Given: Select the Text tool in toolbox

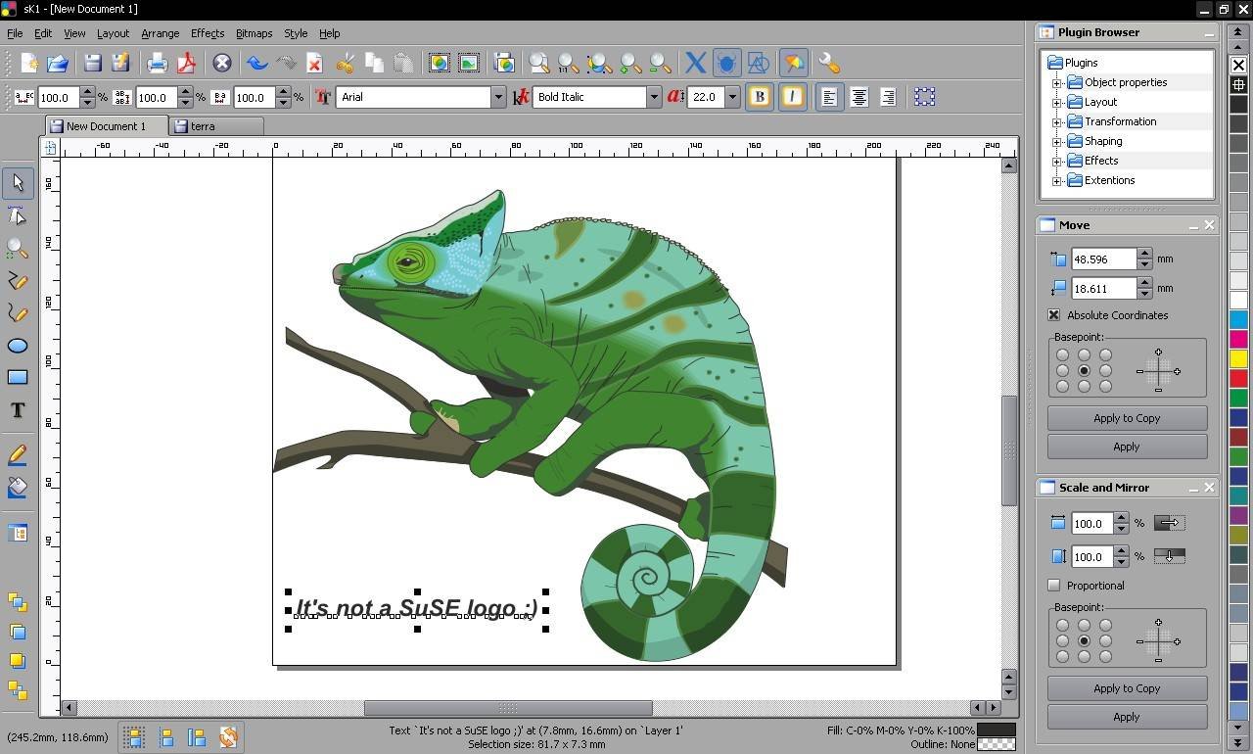Looking at the screenshot, I should click(x=18, y=410).
